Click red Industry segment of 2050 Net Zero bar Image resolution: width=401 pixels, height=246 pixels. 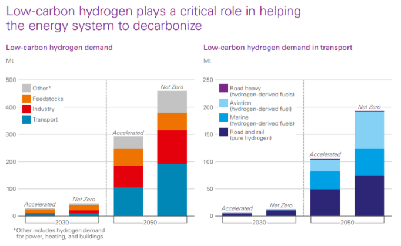pyautogui.click(x=172, y=147)
